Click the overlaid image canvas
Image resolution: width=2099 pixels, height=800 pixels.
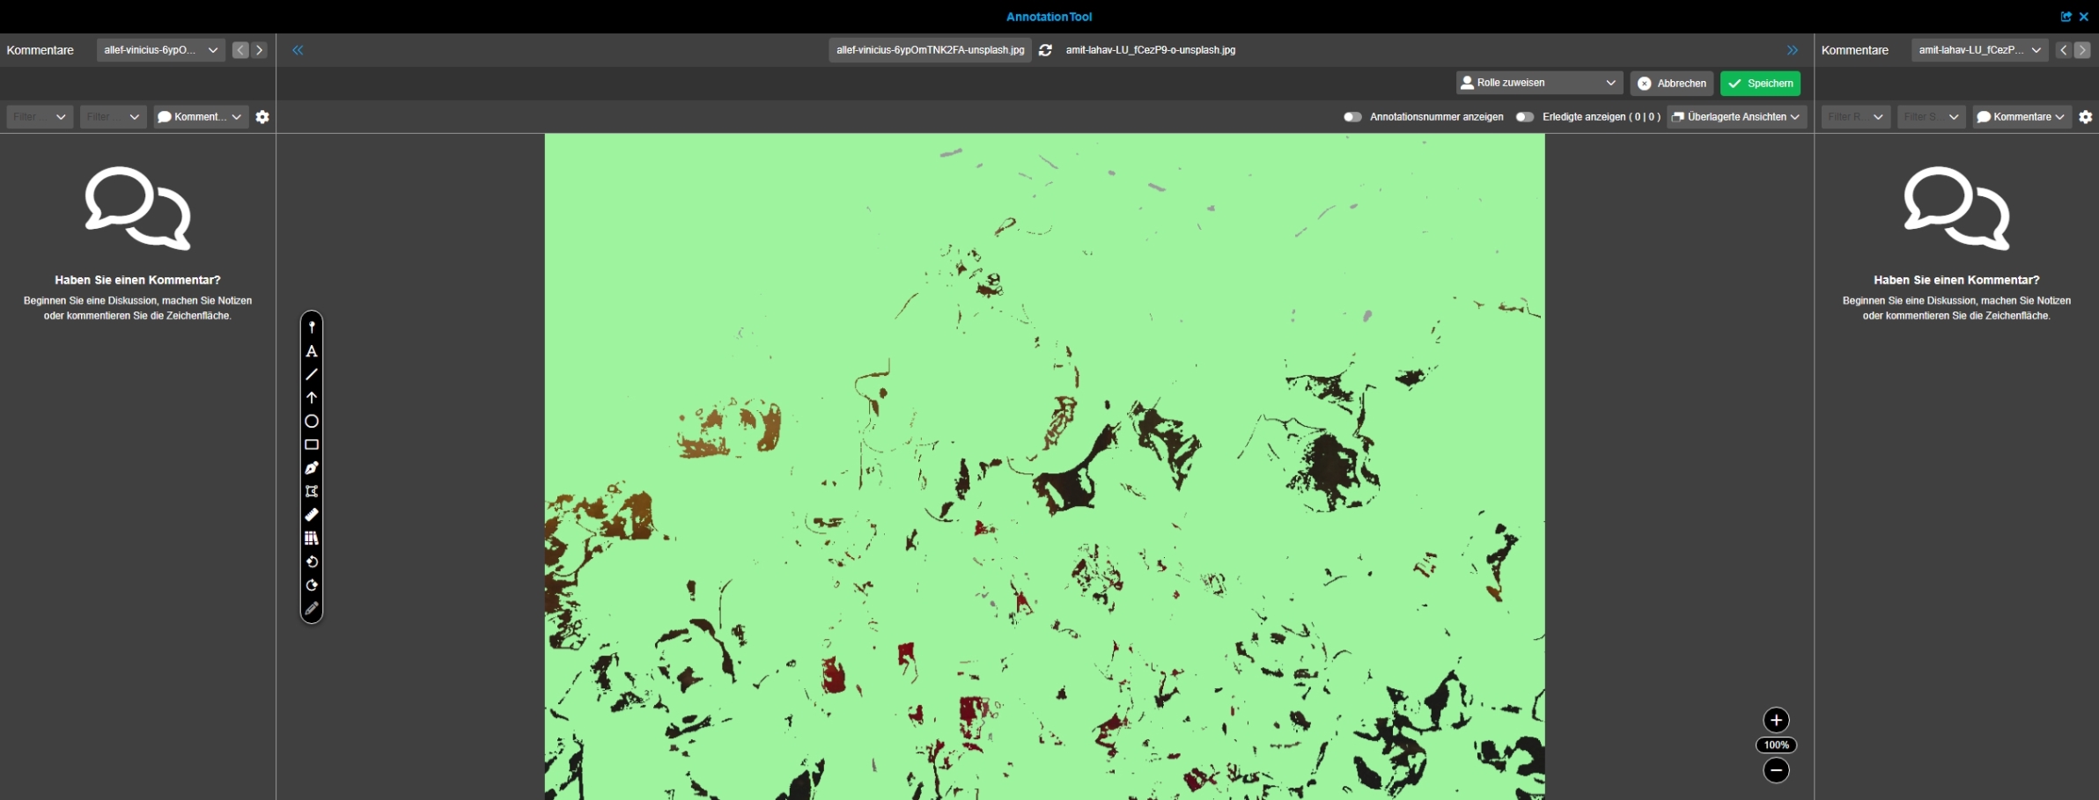pos(1045,466)
